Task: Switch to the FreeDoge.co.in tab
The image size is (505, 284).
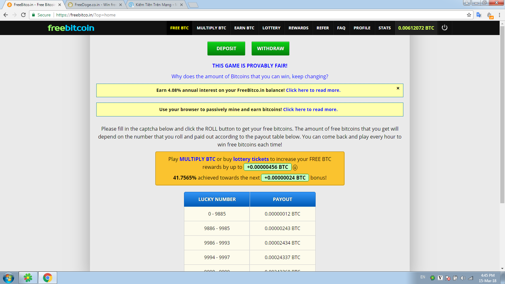Action: [x=95, y=5]
